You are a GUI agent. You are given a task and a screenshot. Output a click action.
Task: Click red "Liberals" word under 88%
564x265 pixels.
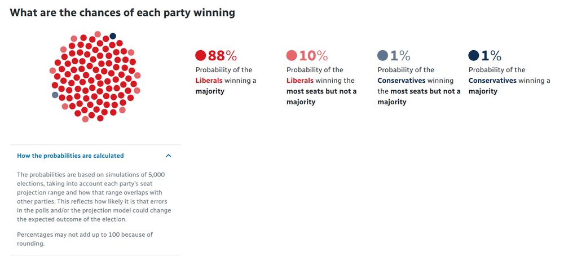click(x=209, y=81)
